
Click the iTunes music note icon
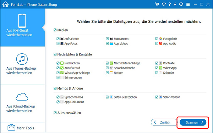[x=22, y=59]
